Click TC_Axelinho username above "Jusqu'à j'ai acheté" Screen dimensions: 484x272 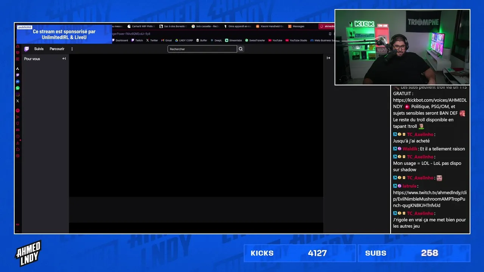(x=420, y=134)
